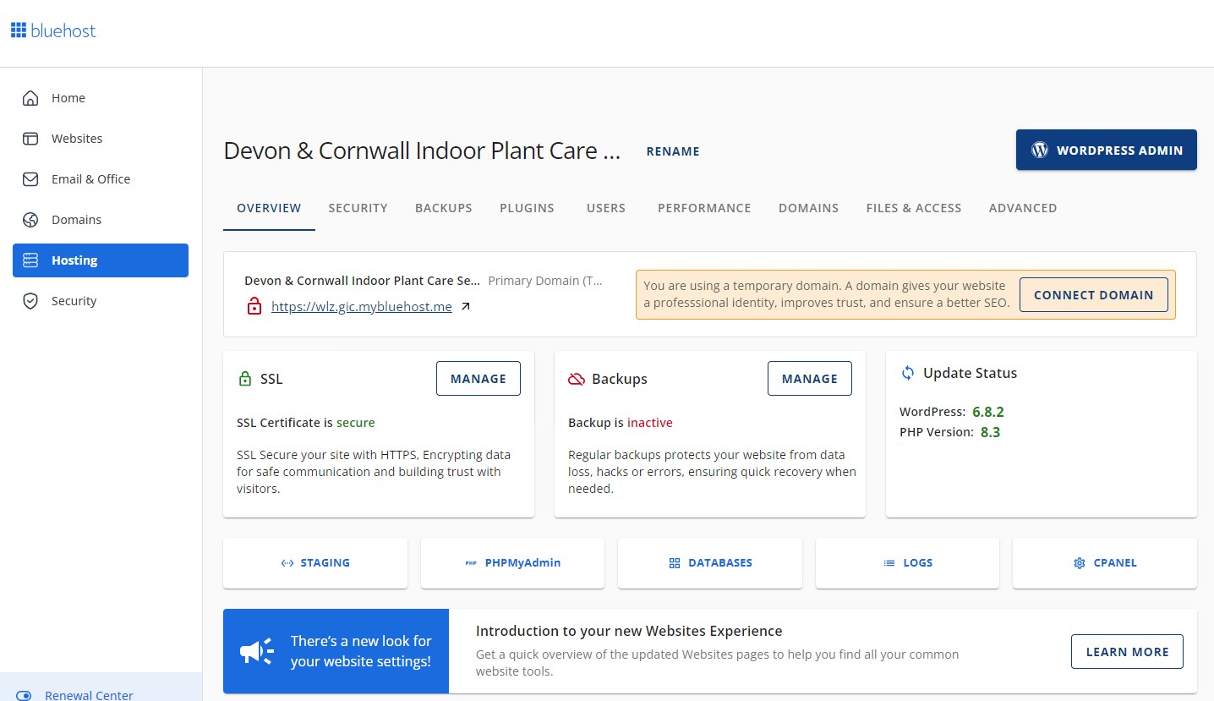Image resolution: width=1214 pixels, height=701 pixels.
Task: Click the WordPress logo icon on admin button
Action: [x=1040, y=150]
